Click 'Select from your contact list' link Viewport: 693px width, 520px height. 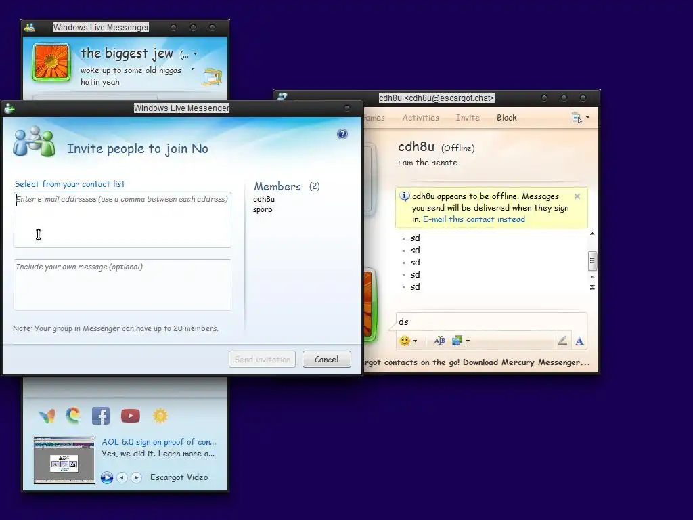[70, 184]
